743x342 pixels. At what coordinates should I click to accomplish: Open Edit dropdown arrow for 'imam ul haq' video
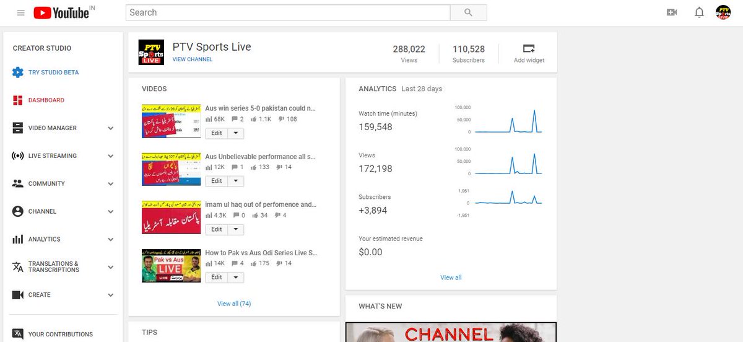[x=236, y=229]
